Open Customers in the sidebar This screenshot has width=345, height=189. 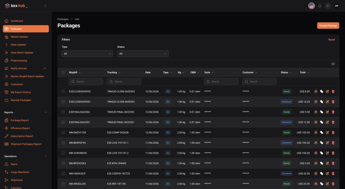(26, 84)
